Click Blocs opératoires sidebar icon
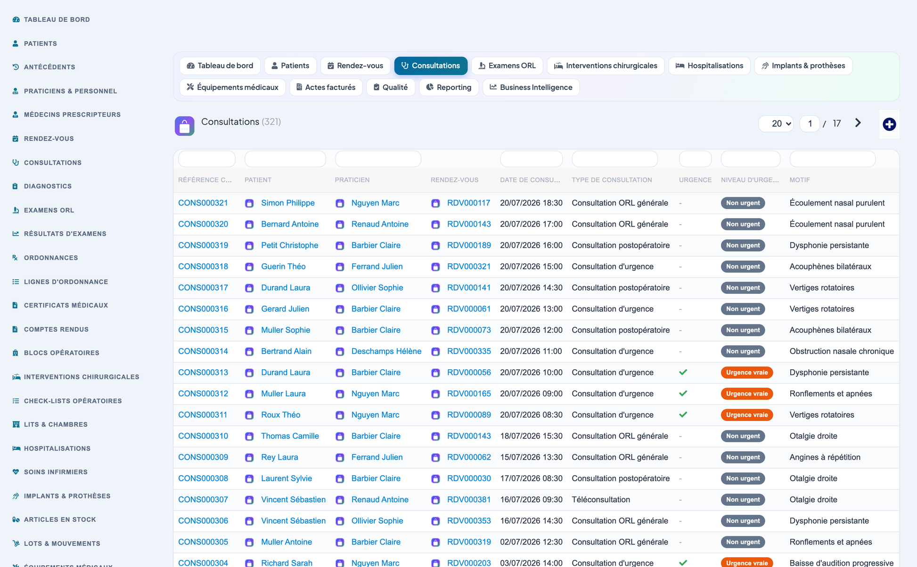This screenshot has width=917, height=567. pyautogui.click(x=16, y=353)
